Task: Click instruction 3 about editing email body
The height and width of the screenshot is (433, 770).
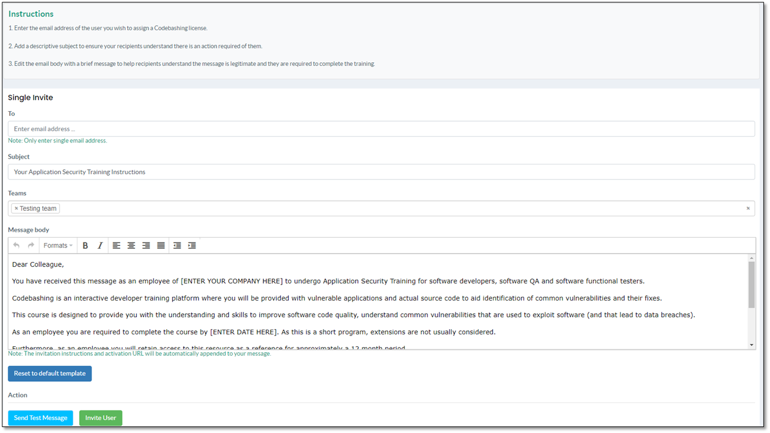Action: pos(191,64)
